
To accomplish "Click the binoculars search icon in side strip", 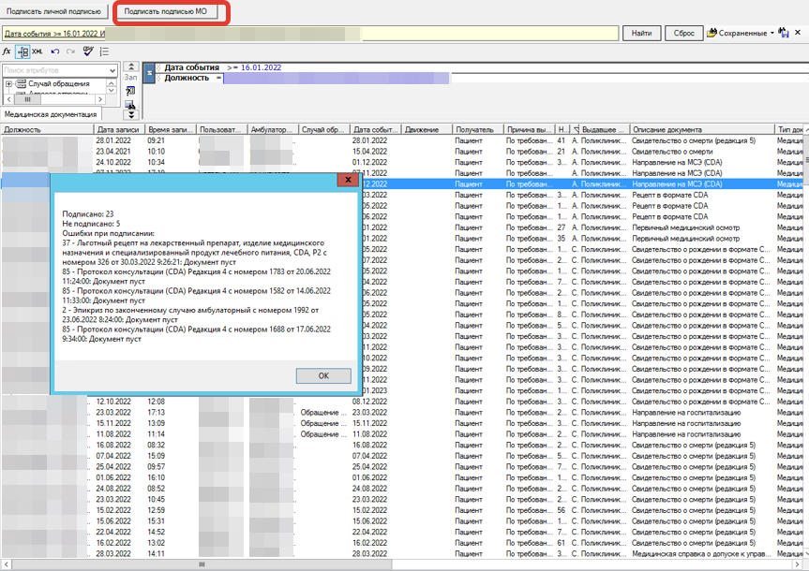I will tap(130, 104).
